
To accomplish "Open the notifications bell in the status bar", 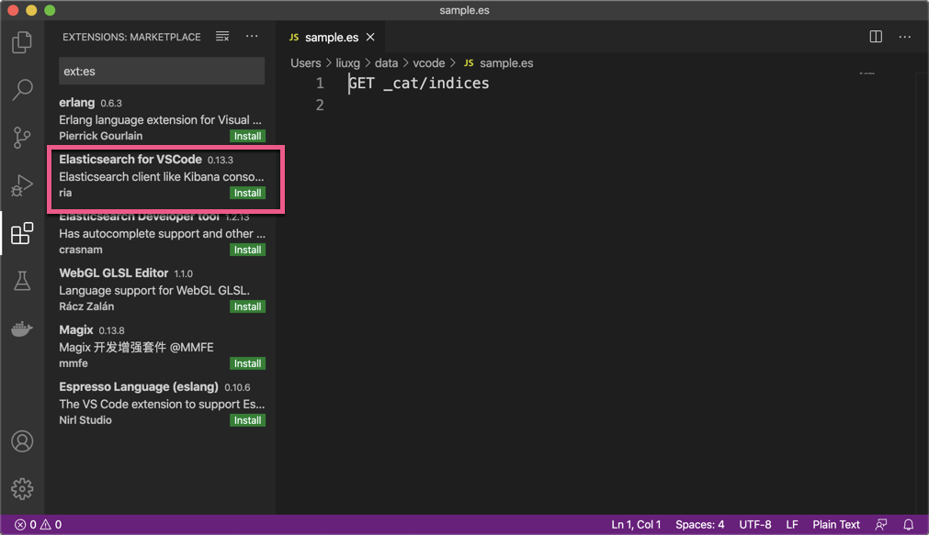I will click(x=911, y=524).
